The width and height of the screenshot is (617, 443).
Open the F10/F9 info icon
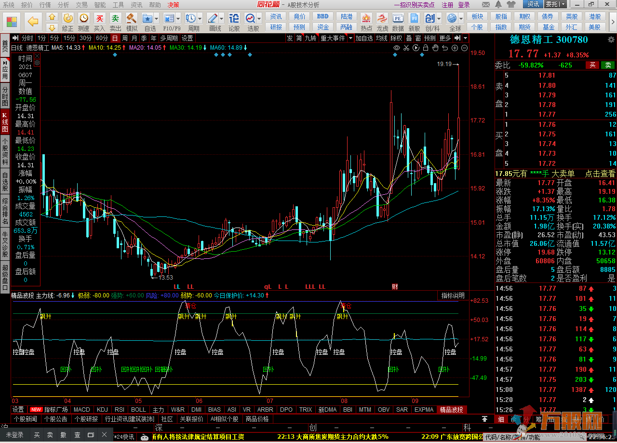[x=169, y=18]
